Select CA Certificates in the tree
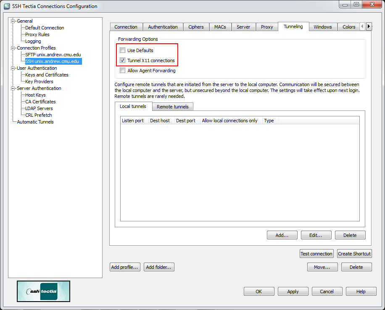This screenshot has width=385, height=310. 40,102
